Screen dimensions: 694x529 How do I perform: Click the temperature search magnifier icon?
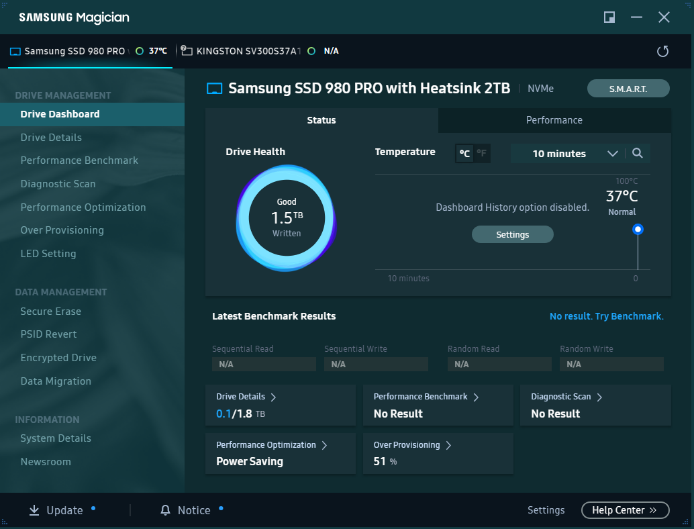point(638,153)
